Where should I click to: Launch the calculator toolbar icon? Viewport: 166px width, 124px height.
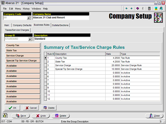coord(149,8)
